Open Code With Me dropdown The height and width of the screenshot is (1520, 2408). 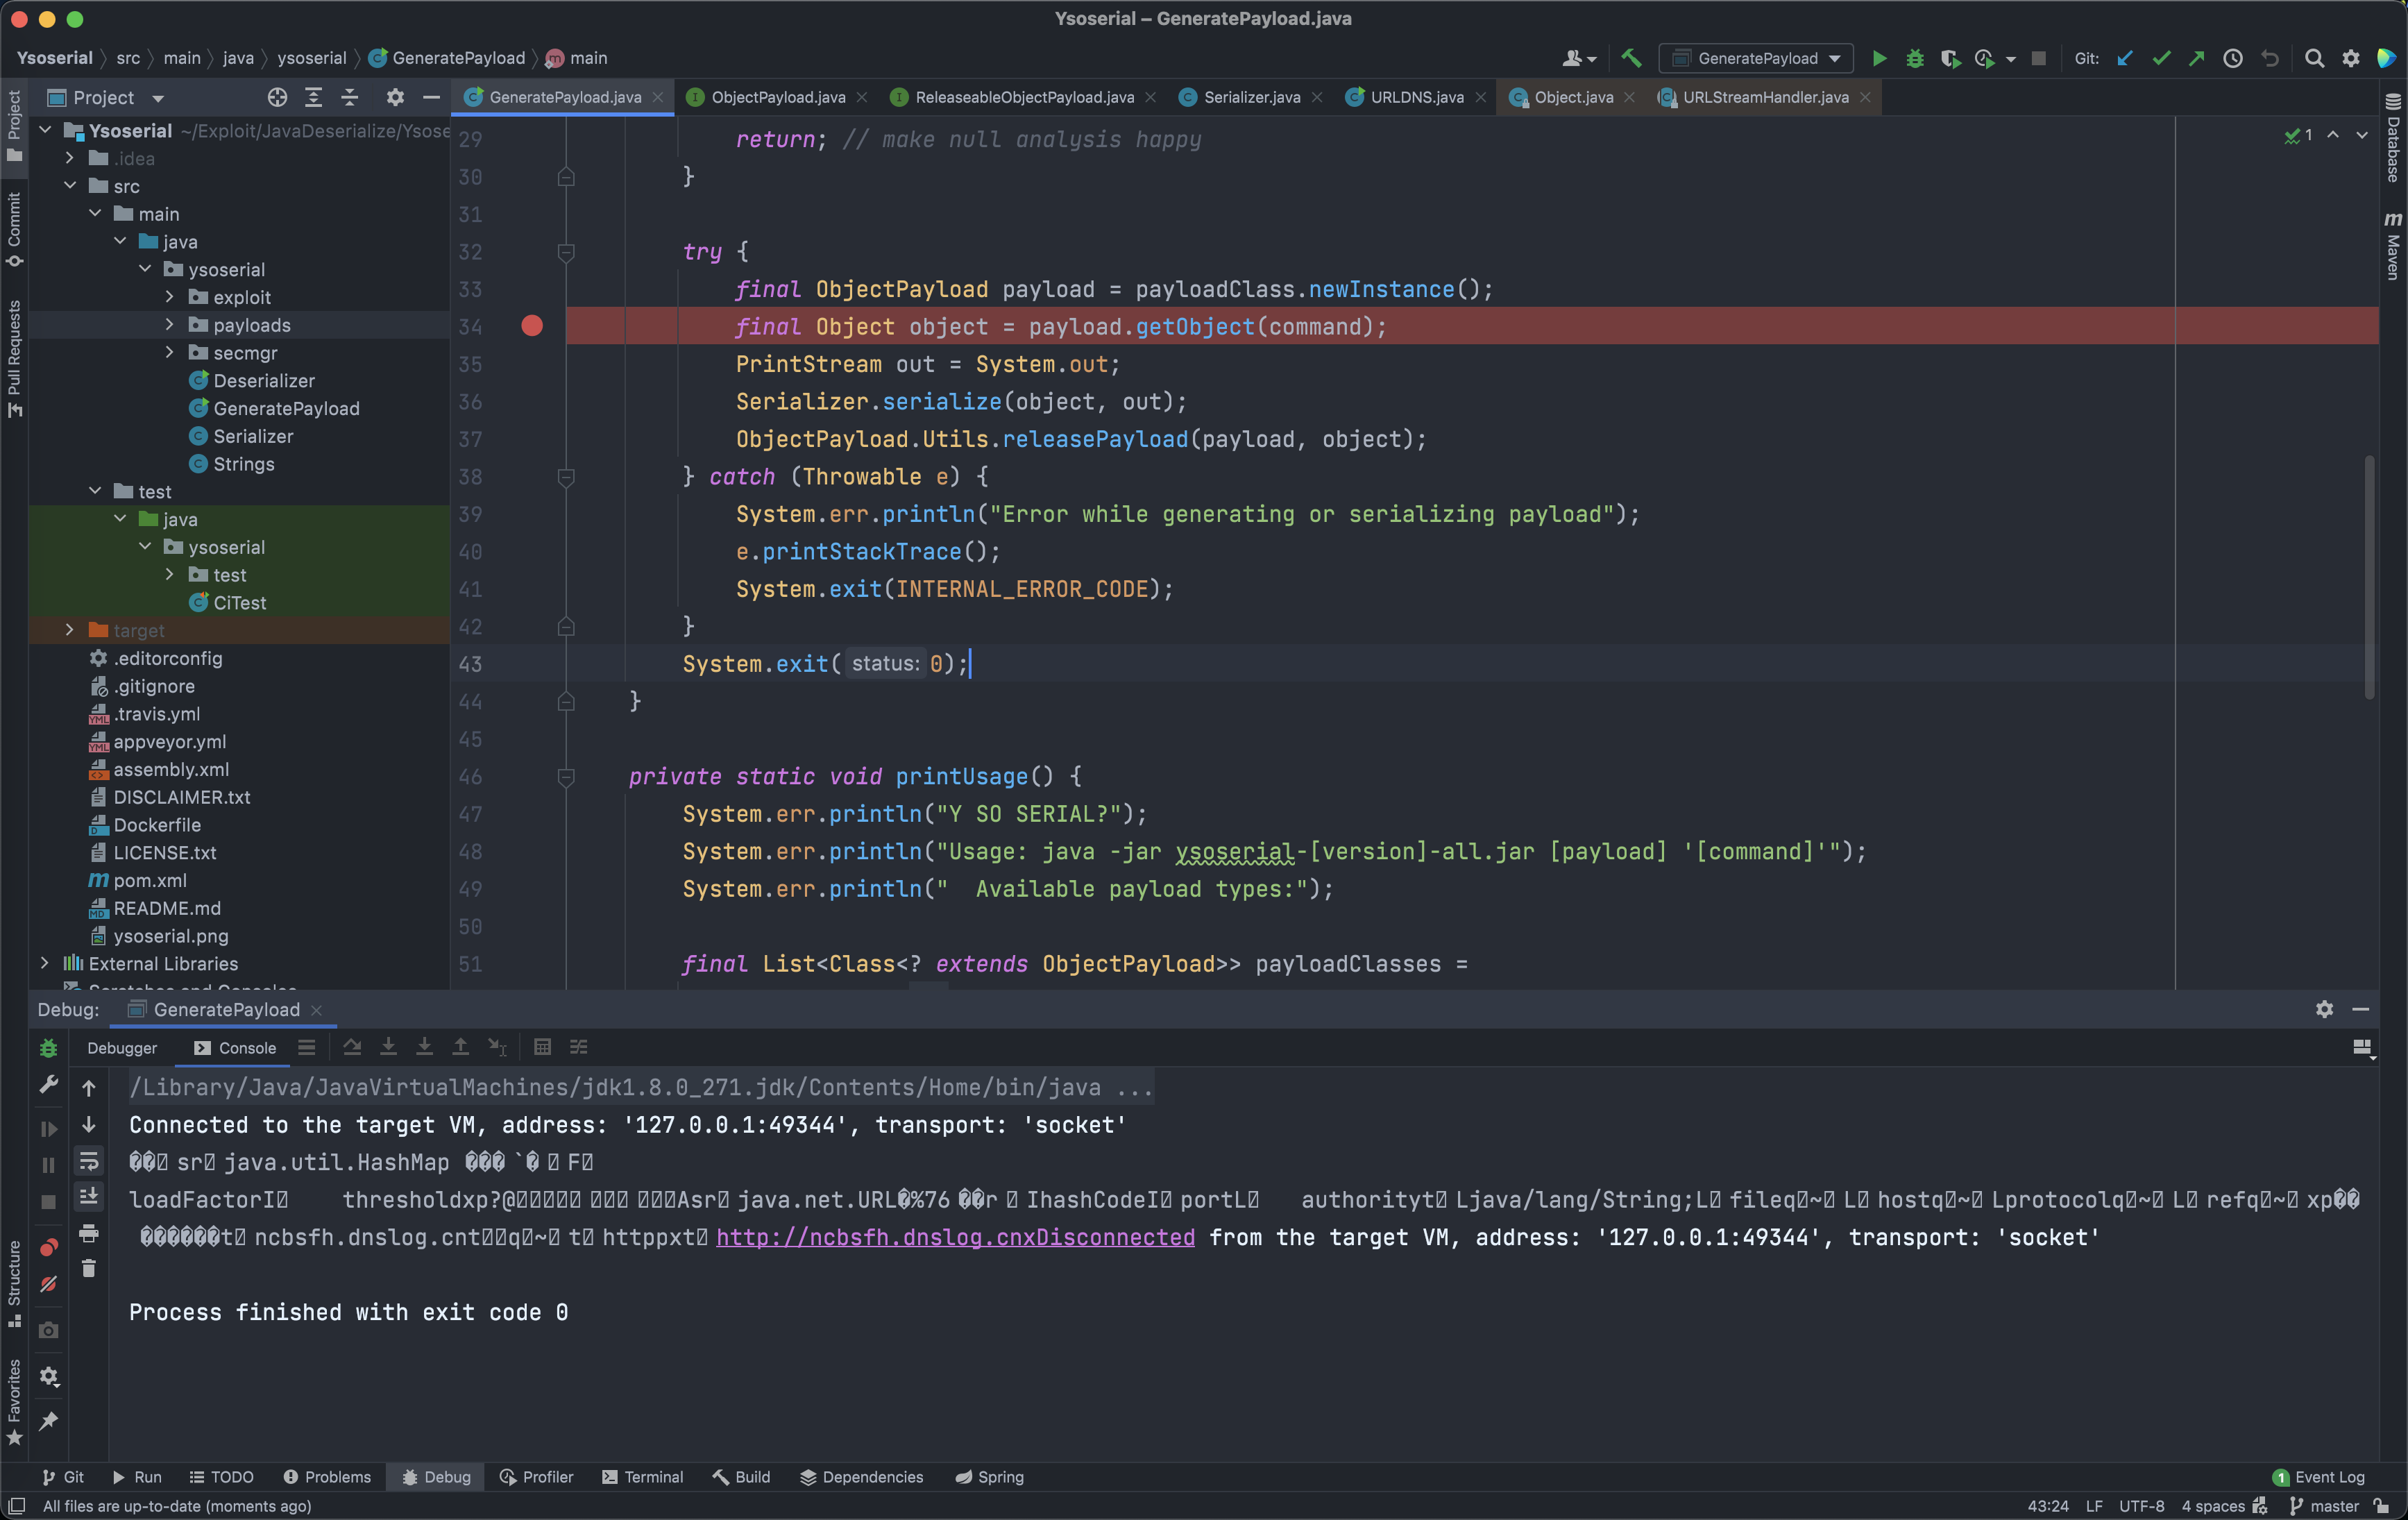coord(1579,58)
